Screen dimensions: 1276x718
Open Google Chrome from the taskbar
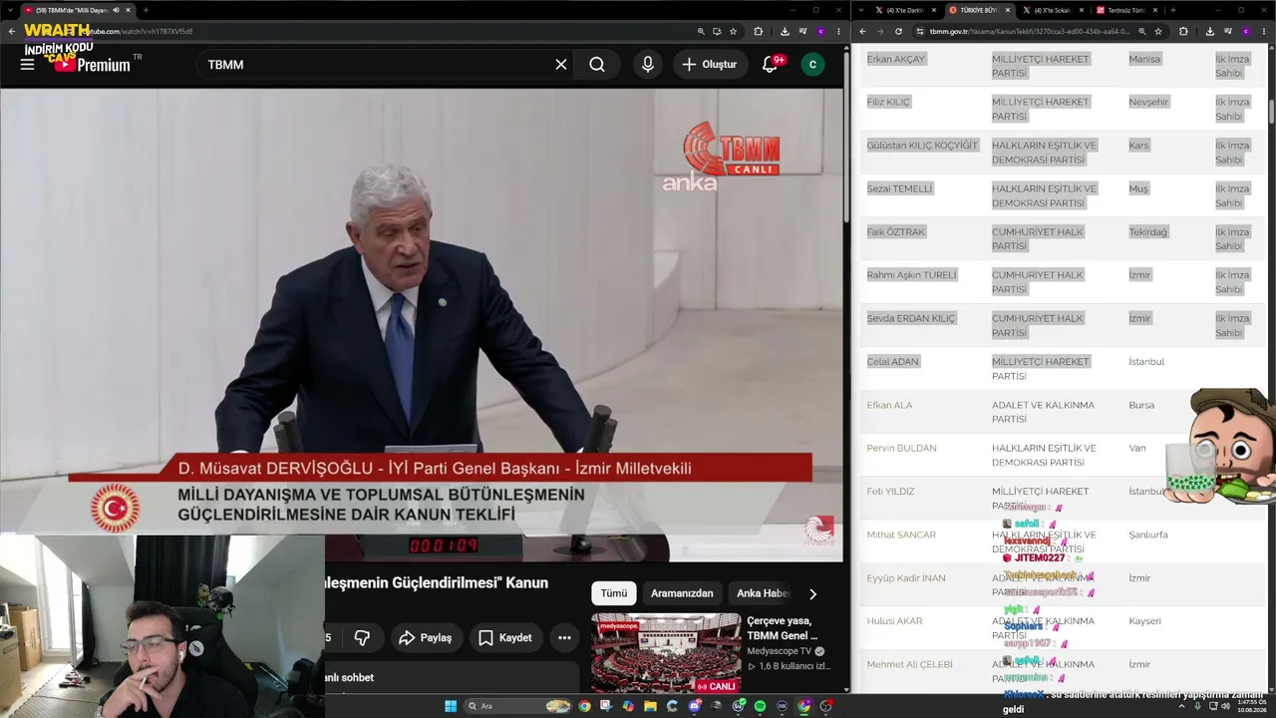(x=584, y=706)
